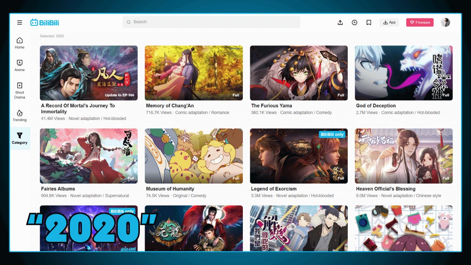This screenshot has height=265, width=471.
Task: Select the Category sidebar tab
Action: 20,138
